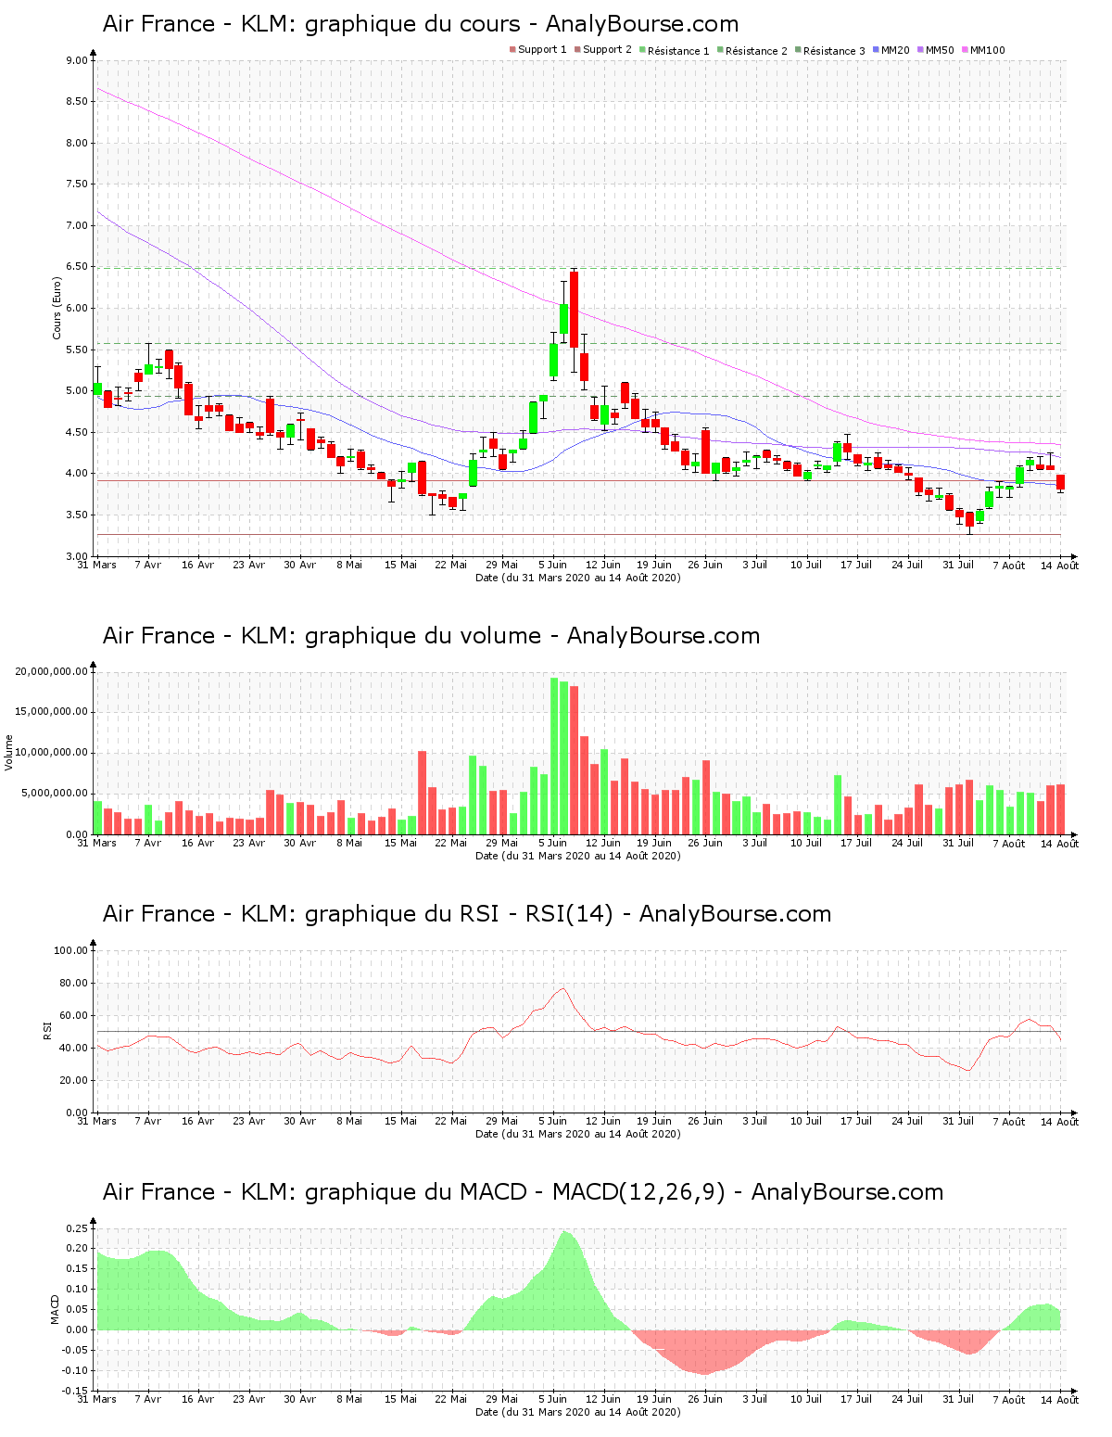Click the 'MACD' vertical axis label
The height and width of the screenshot is (1437, 1112).
tap(55, 1309)
